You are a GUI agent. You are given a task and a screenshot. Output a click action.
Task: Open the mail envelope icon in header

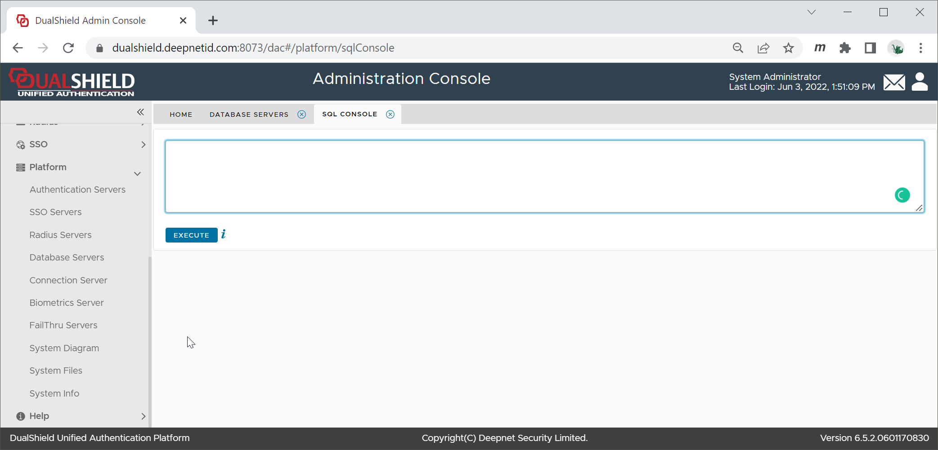(x=894, y=82)
